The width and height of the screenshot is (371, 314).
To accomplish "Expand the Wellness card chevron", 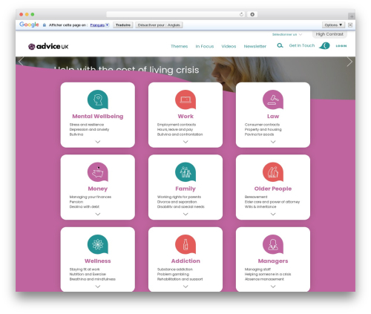I will click(x=98, y=287).
